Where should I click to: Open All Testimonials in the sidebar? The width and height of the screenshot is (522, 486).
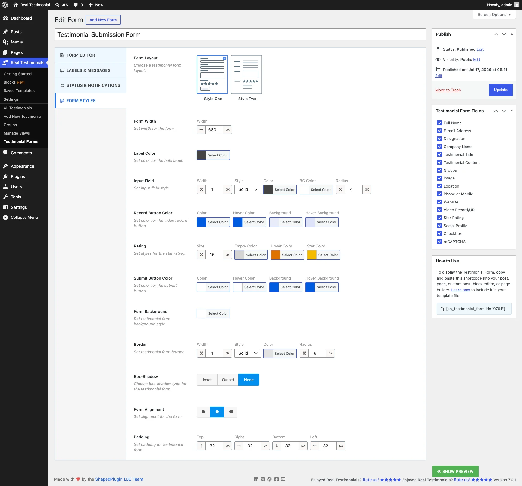point(18,108)
